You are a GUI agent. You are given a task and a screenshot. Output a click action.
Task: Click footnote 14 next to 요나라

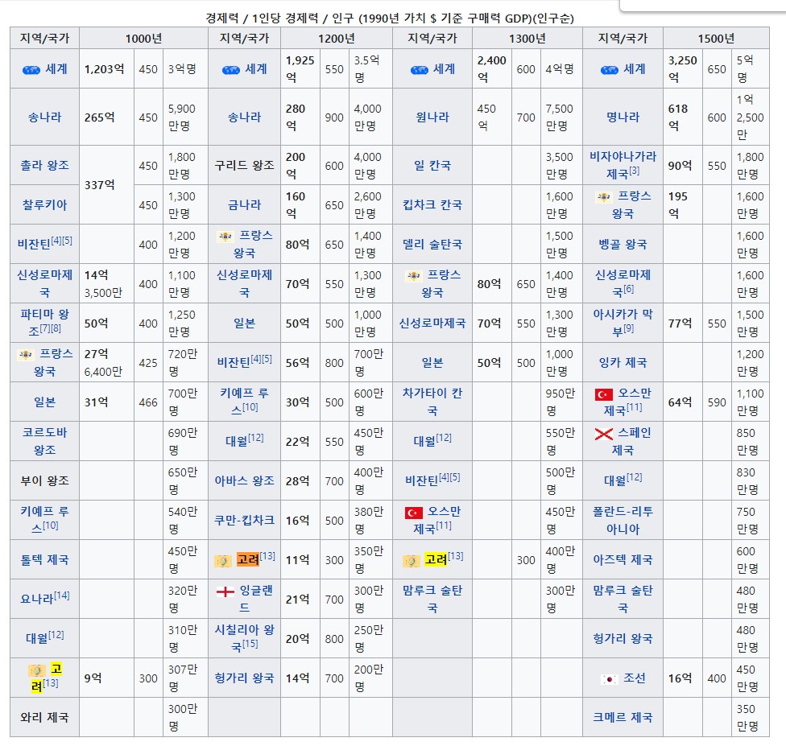[x=62, y=596]
